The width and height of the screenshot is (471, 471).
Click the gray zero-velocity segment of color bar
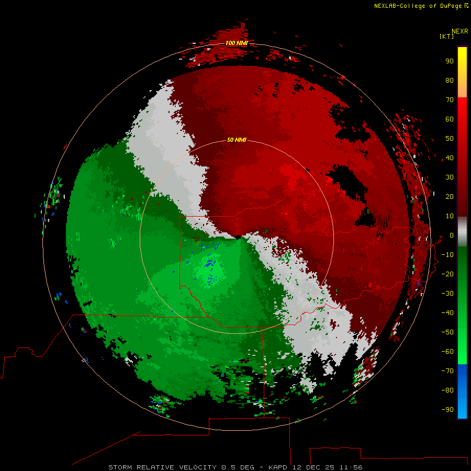coord(462,232)
